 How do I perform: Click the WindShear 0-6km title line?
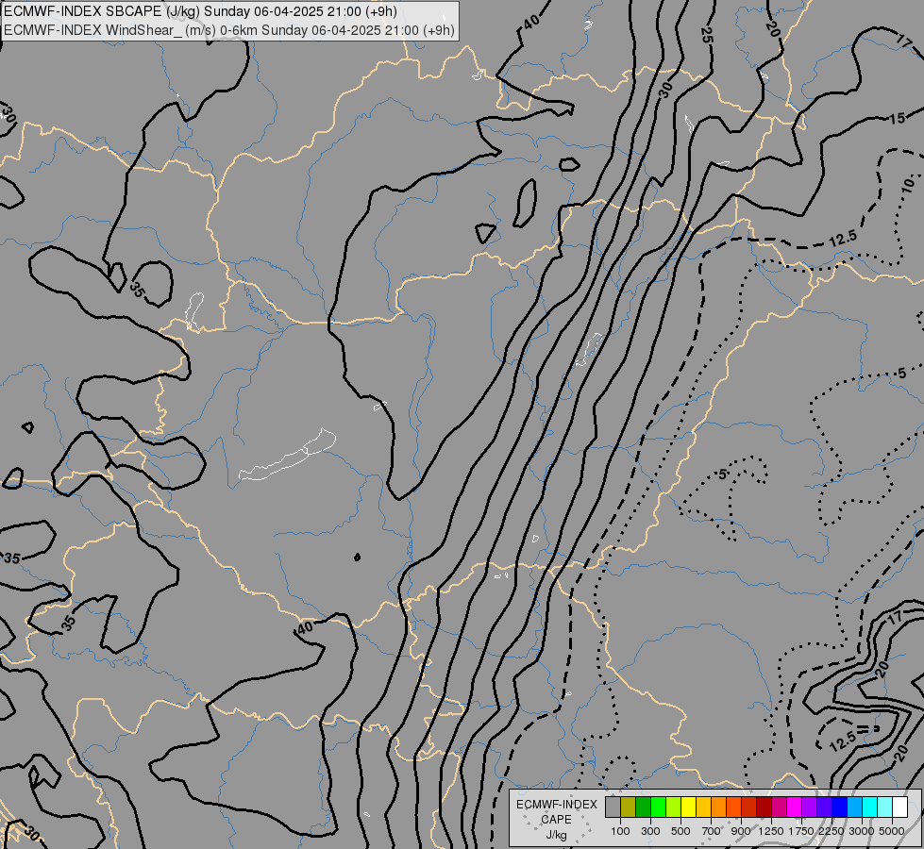[x=229, y=30]
